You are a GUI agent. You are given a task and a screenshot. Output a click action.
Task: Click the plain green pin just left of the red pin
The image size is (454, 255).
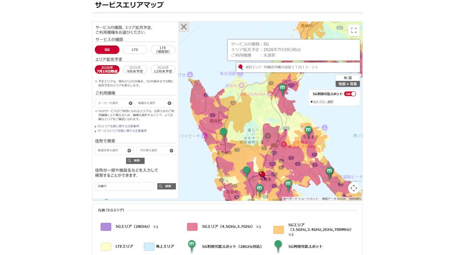coord(247,172)
